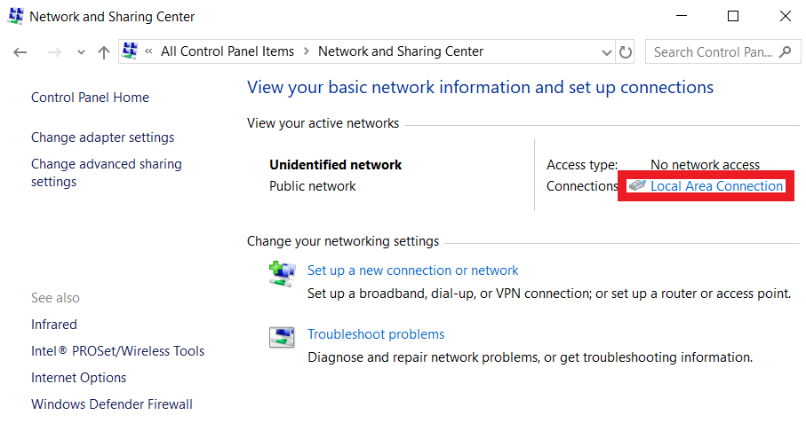Click the Network and Sharing title bar icon
The height and width of the screenshot is (431, 806).
pos(15,16)
